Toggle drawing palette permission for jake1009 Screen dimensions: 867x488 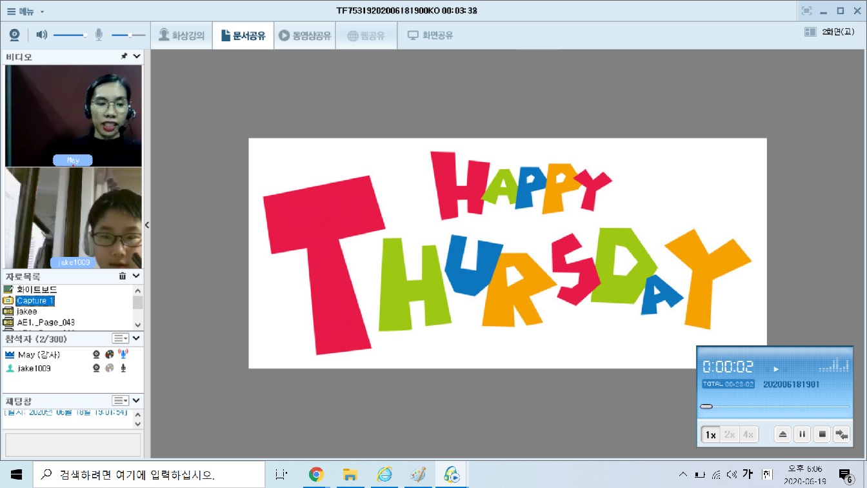pyautogui.click(x=109, y=369)
